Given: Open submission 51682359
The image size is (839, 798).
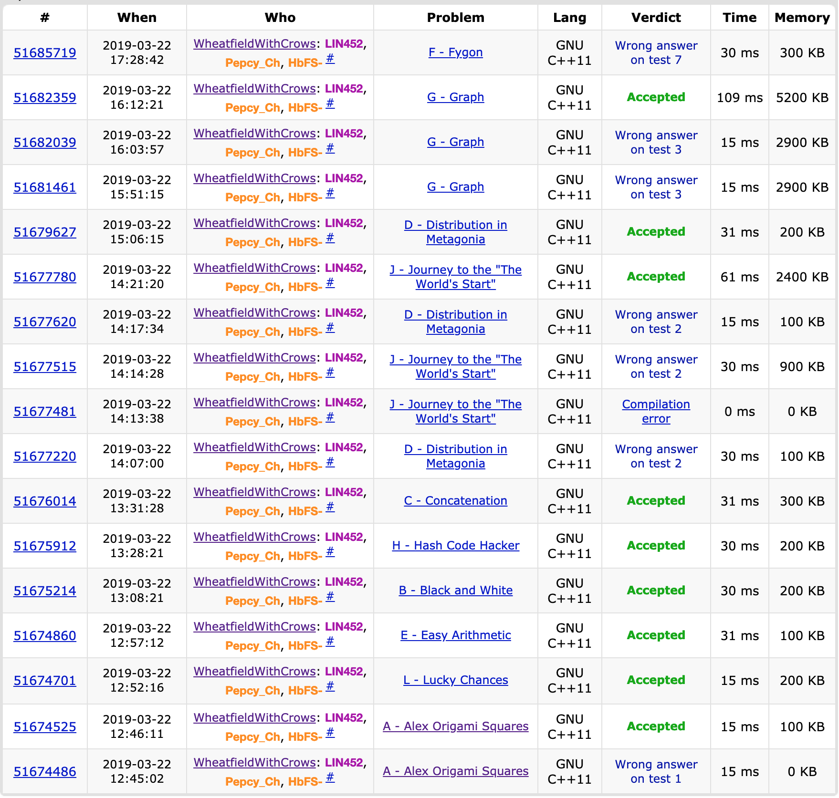Looking at the screenshot, I should (45, 98).
